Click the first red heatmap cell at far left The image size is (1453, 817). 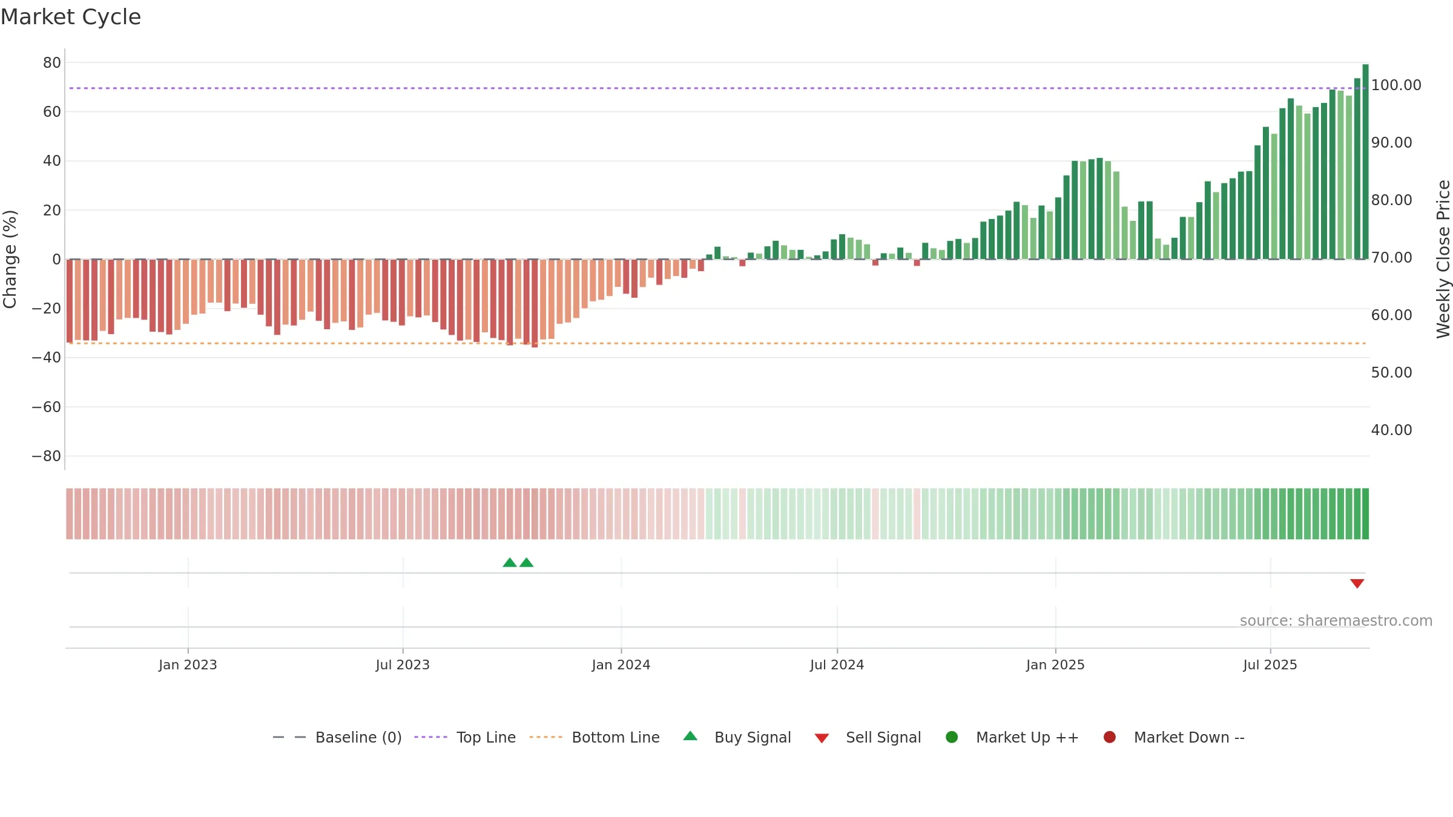click(70, 514)
